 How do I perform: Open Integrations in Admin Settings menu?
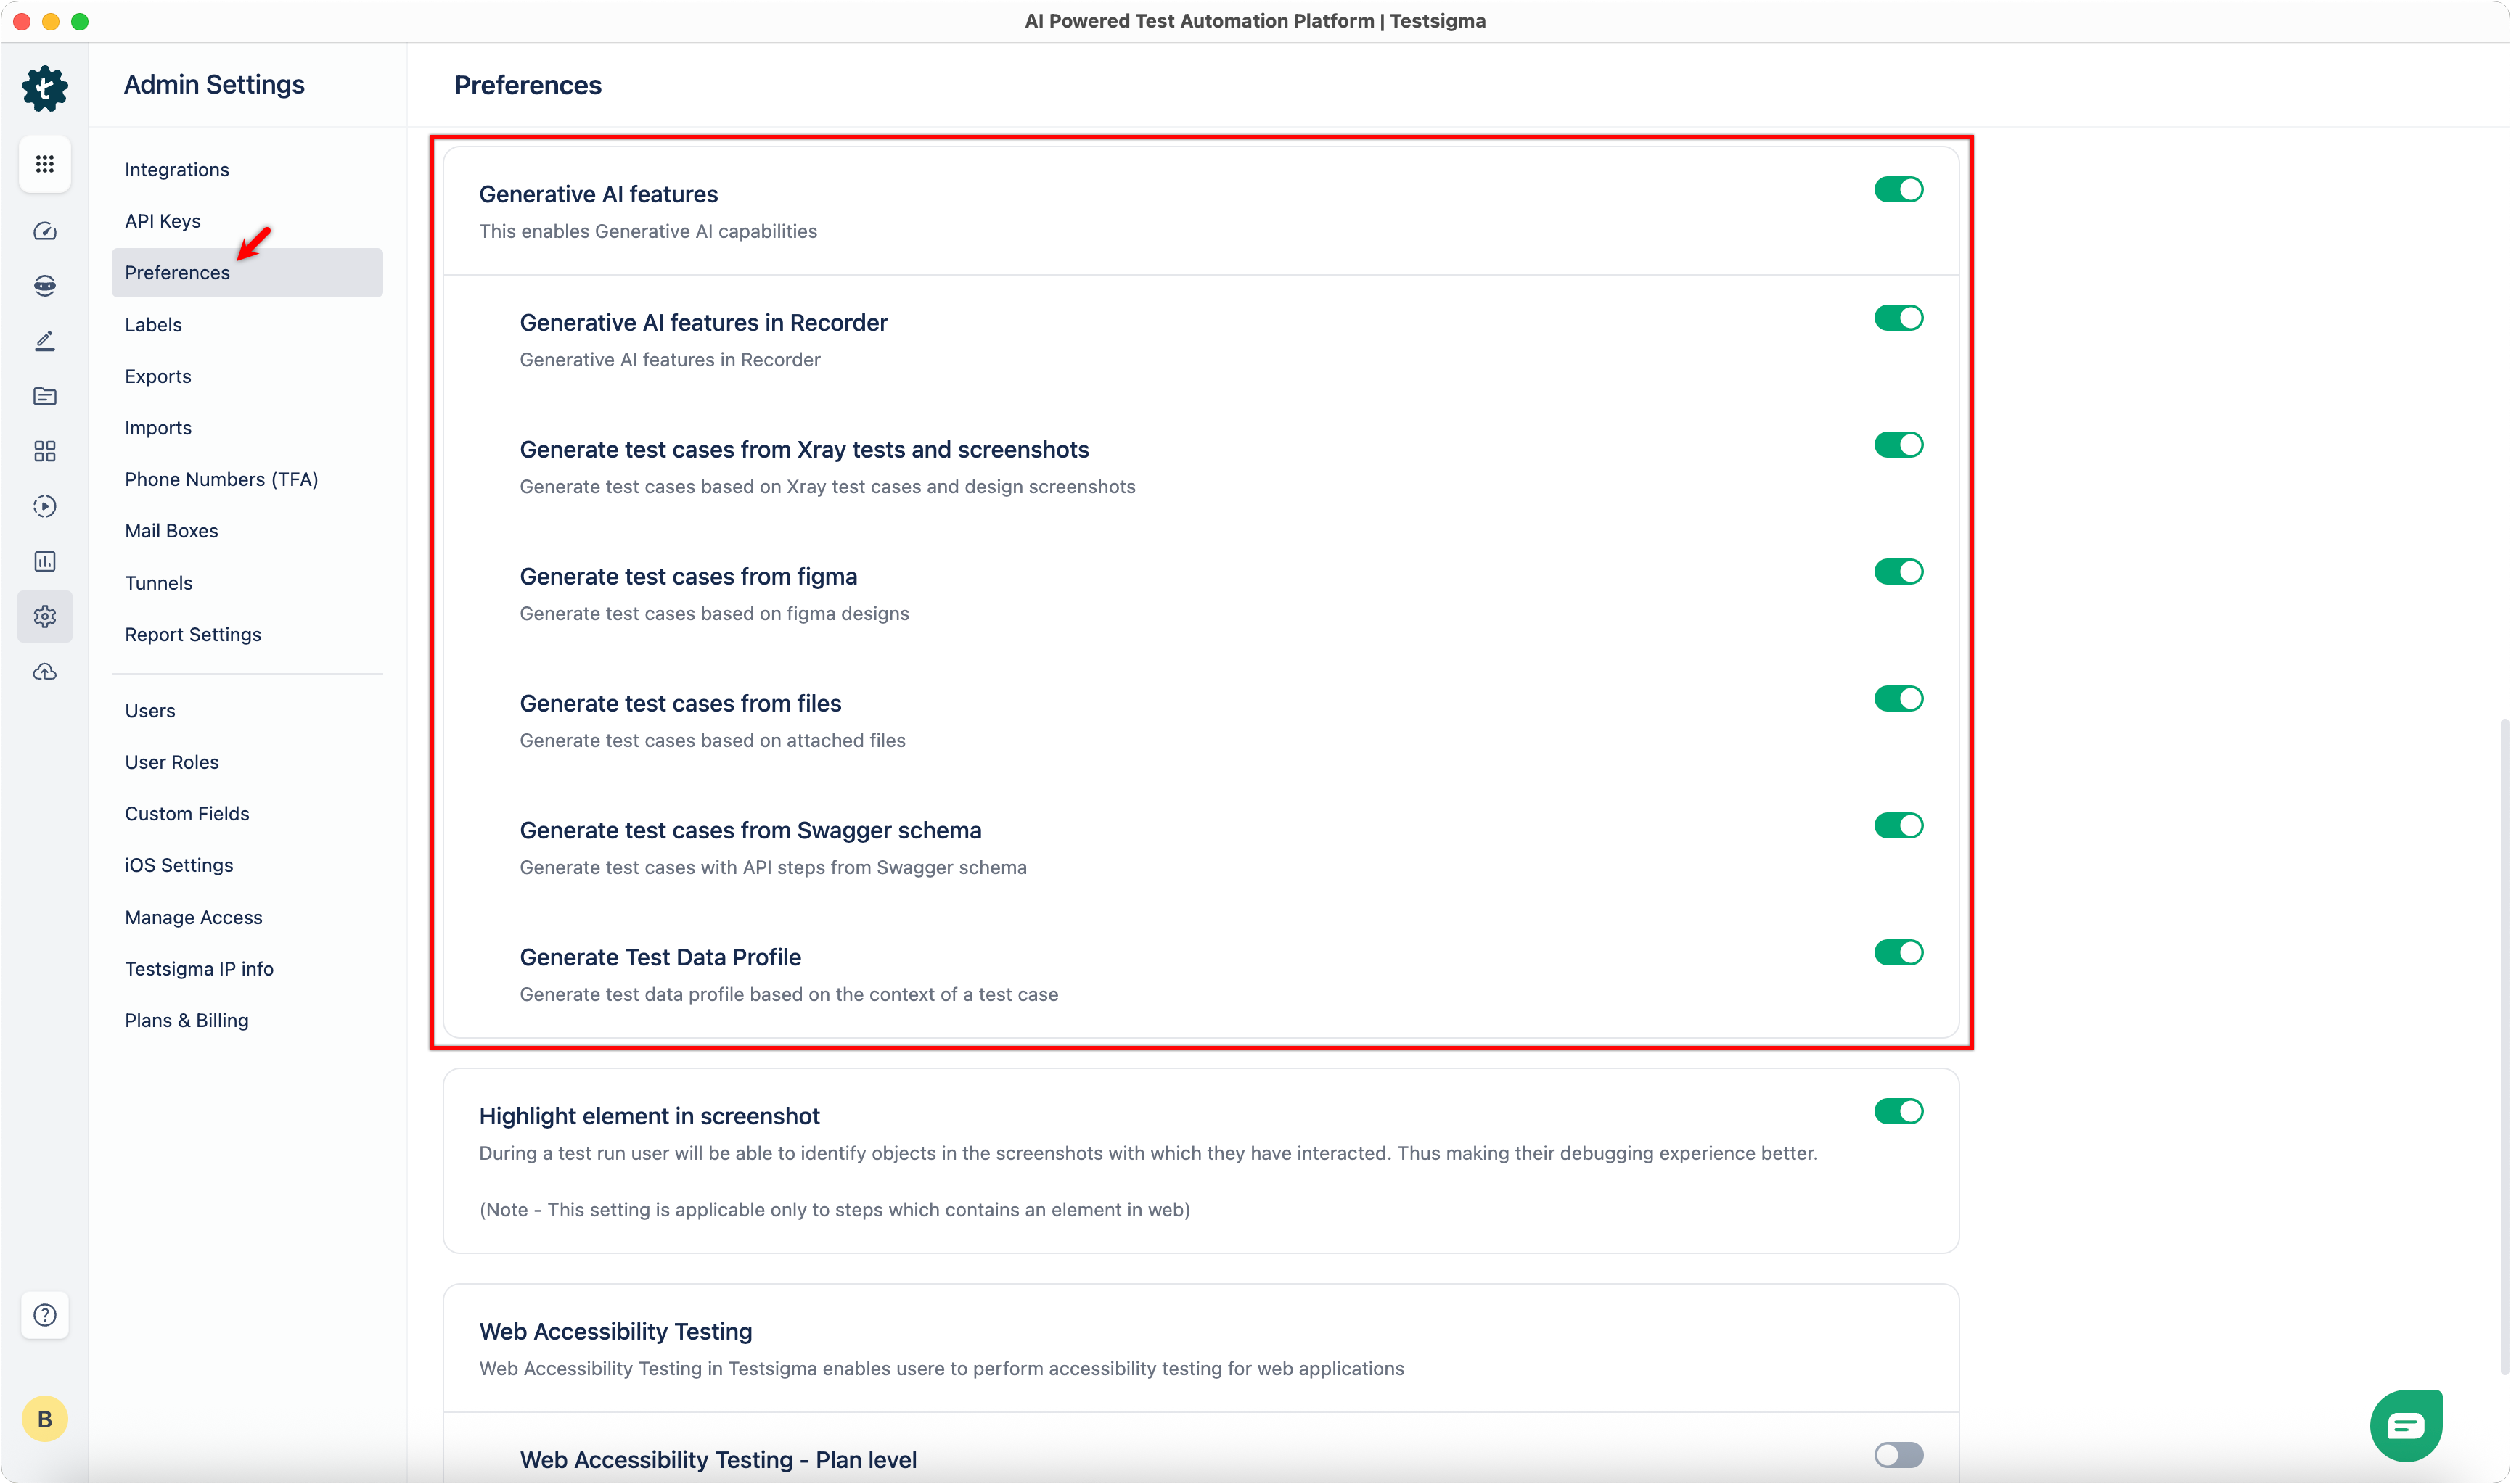pos(177,170)
